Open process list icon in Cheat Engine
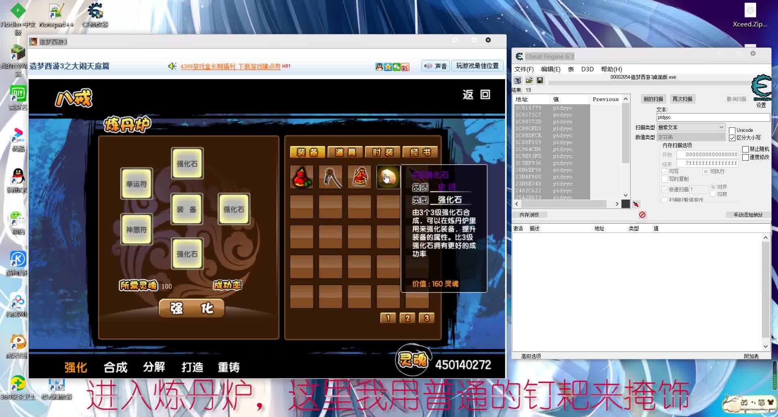The image size is (778, 417). [x=518, y=80]
